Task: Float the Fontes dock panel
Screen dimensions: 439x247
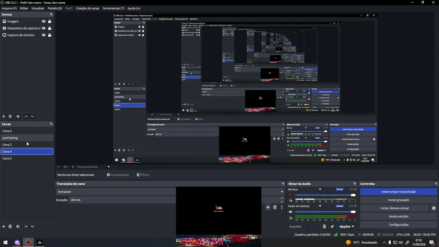Action: click(x=51, y=14)
